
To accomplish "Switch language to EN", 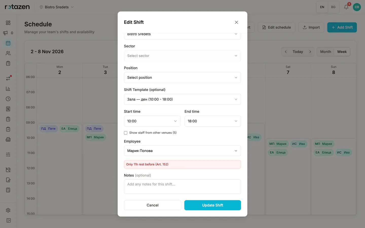I will click(x=322, y=7).
